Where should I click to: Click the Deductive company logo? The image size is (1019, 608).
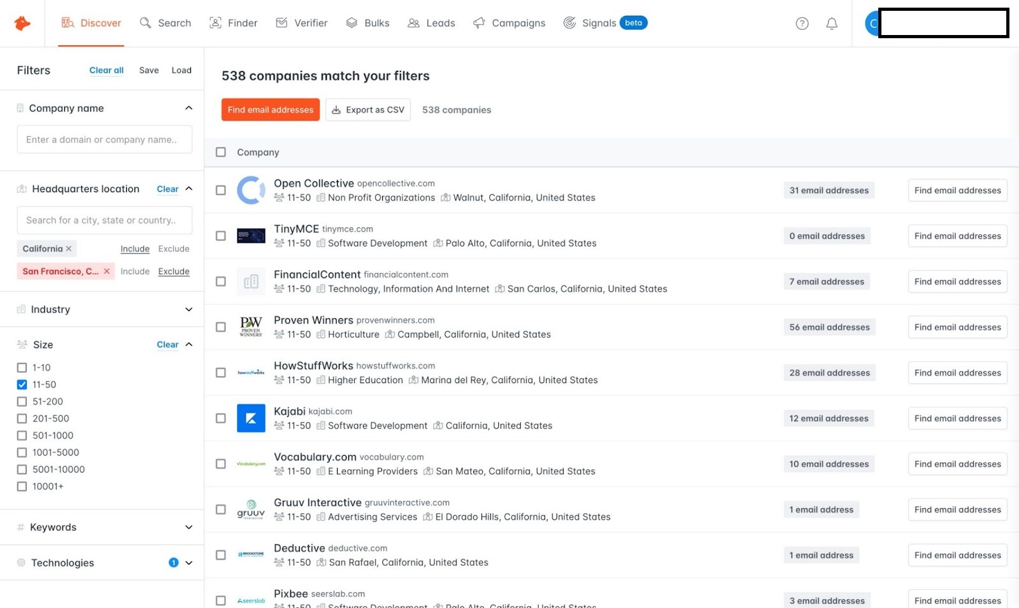click(x=251, y=555)
